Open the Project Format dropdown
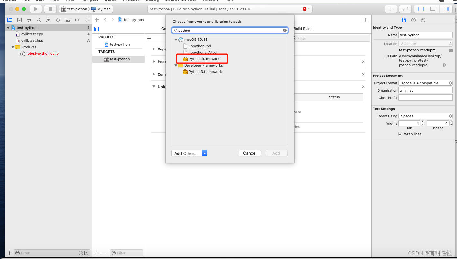This screenshot has width=457, height=259. [x=425, y=83]
